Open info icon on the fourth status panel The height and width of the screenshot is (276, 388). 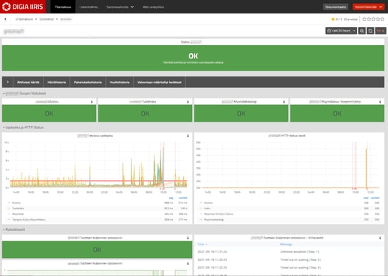pos(380,101)
